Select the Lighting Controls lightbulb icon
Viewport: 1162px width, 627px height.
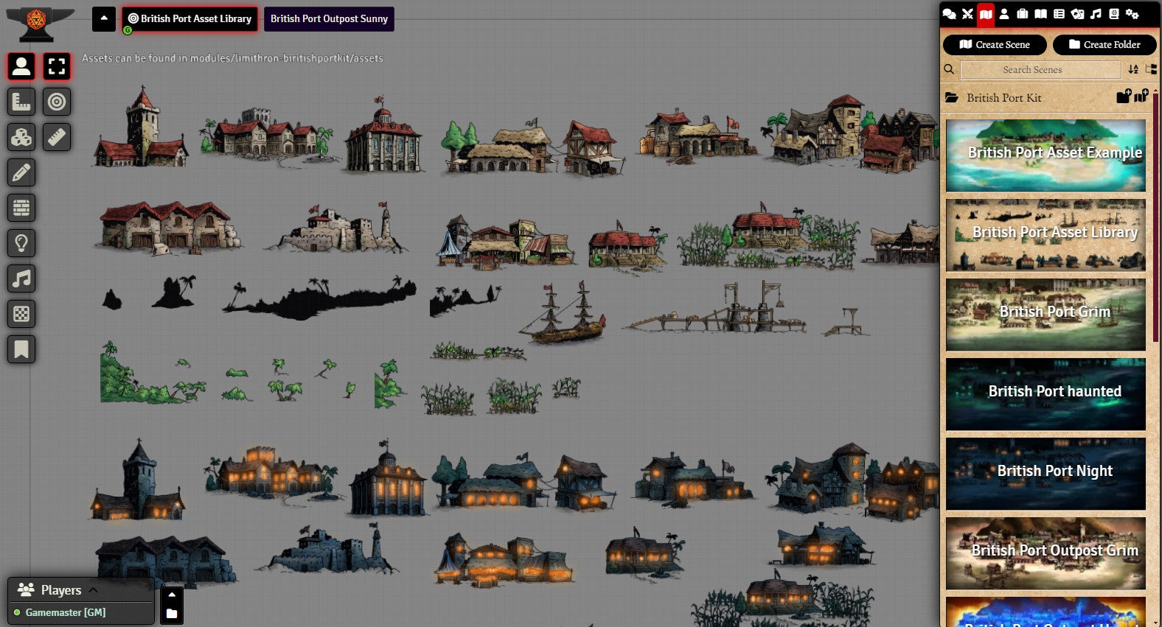21,243
